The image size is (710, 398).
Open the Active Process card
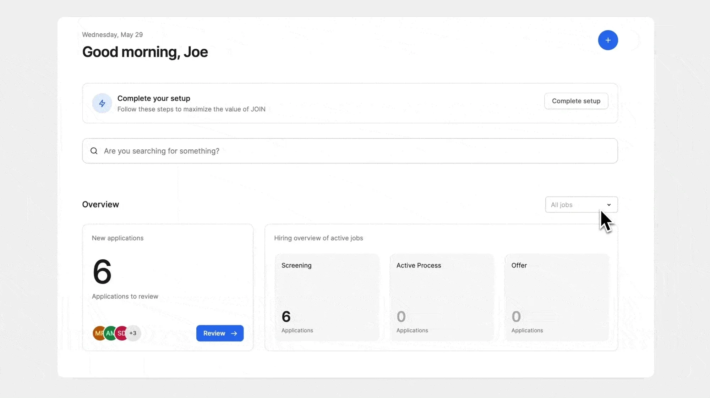pyautogui.click(x=442, y=298)
